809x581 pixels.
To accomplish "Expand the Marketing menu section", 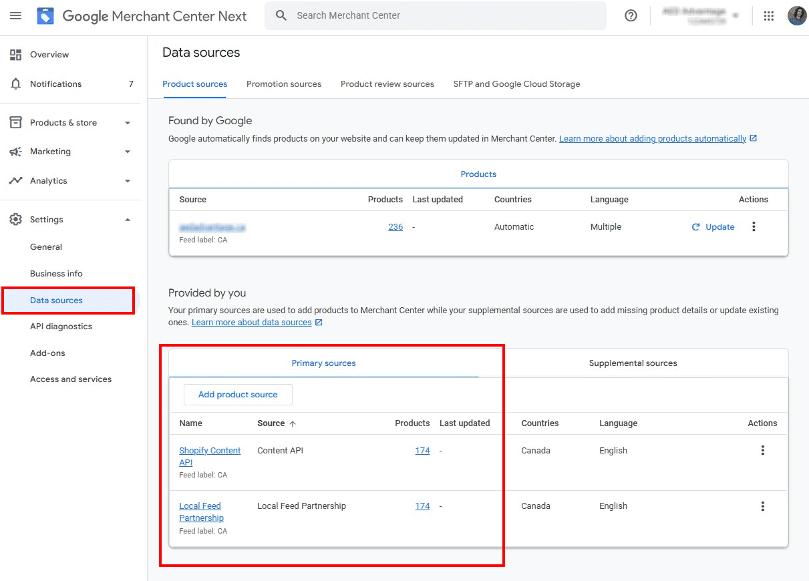I will coord(128,152).
